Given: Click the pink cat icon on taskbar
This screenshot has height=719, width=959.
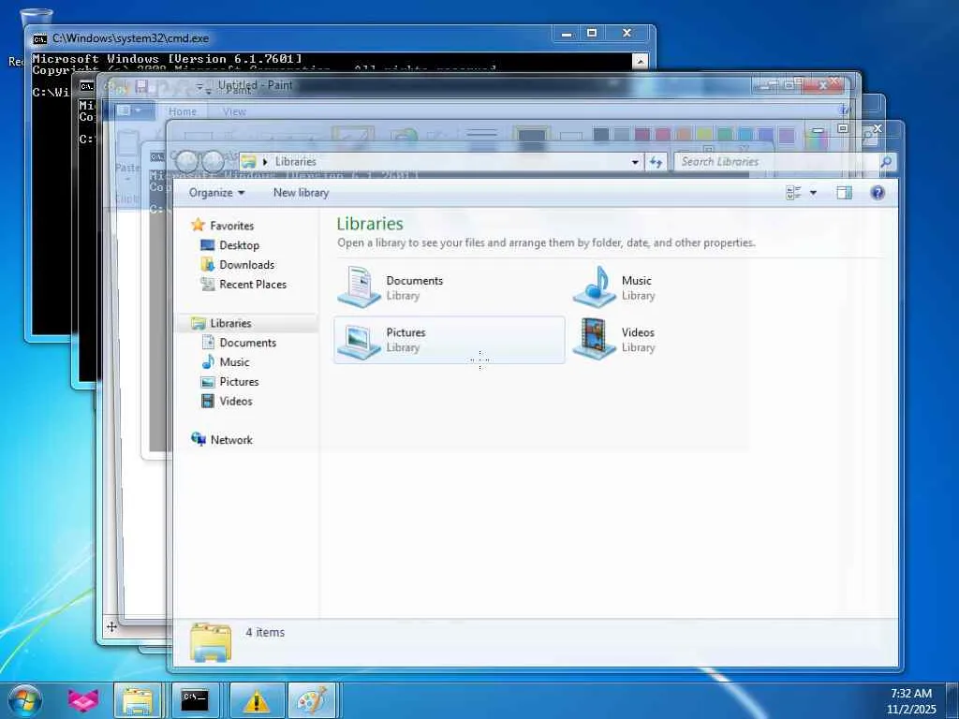Looking at the screenshot, I should pyautogui.click(x=82, y=700).
